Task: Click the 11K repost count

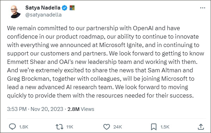Action: pos(70,127)
